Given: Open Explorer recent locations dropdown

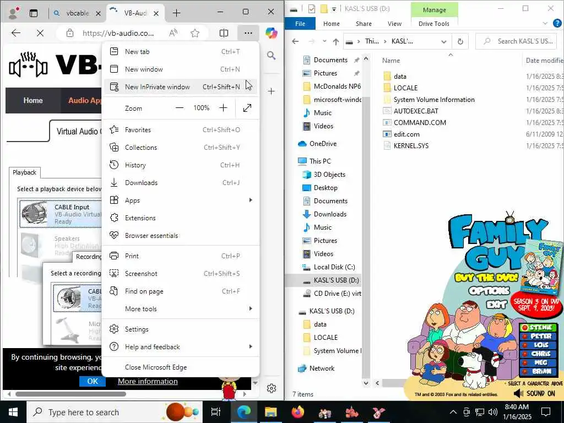Looking at the screenshot, I should tap(324, 42).
